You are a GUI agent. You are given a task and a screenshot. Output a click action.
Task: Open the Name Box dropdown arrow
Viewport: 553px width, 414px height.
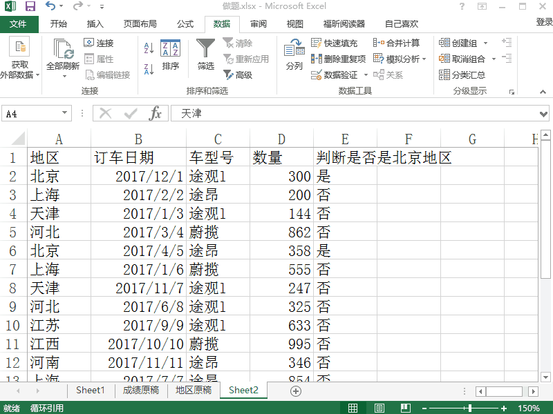(64, 113)
